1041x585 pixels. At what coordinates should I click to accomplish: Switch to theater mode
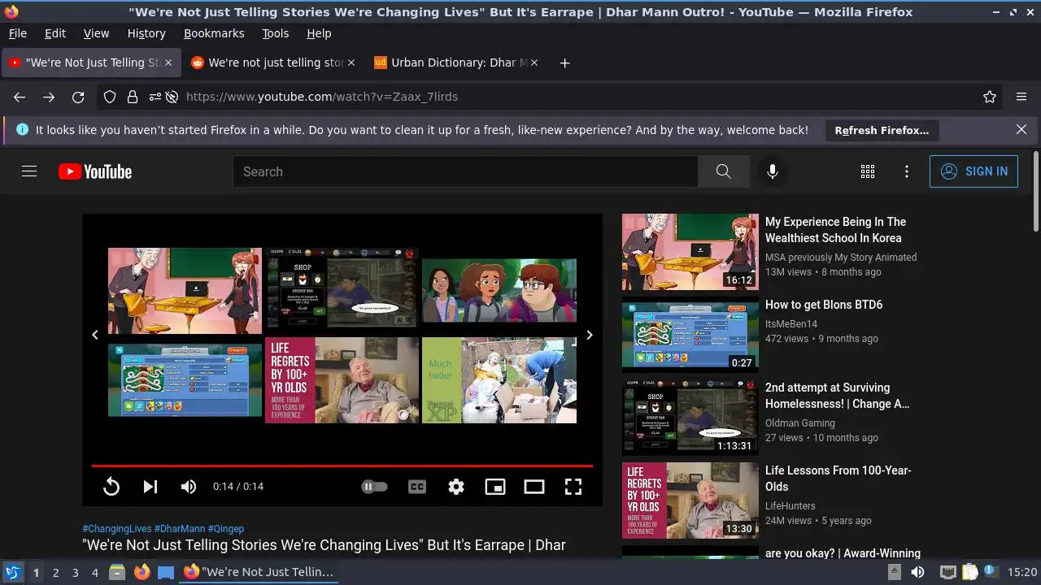pos(534,487)
